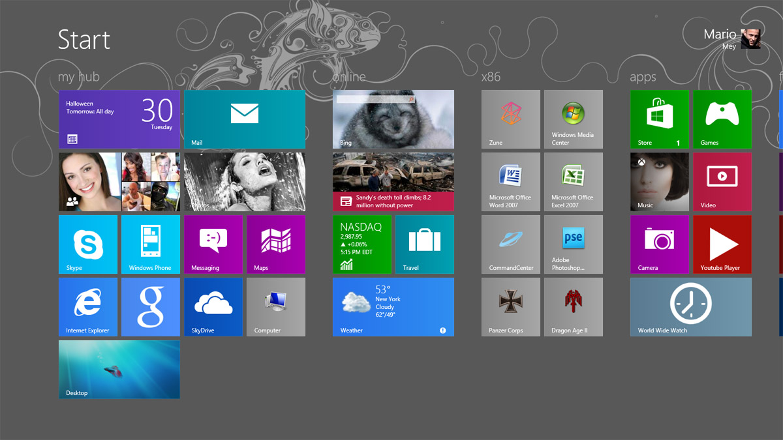The width and height of the screenshot is (783, 440).
Task: Select the 'x86' group heading
Action: tap(491, 77)
